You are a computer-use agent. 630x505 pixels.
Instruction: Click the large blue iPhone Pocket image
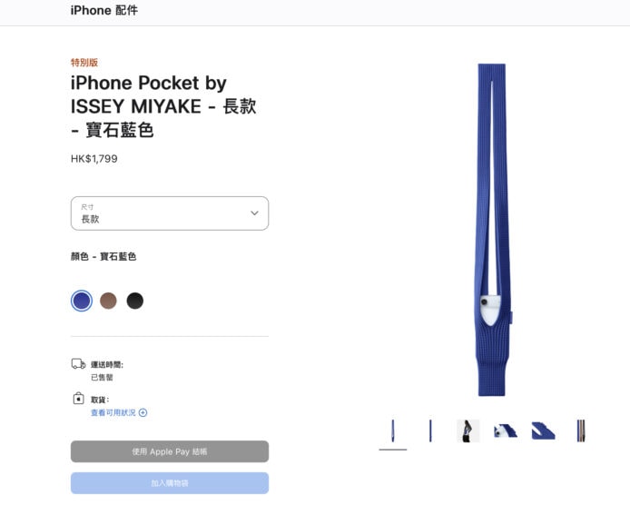[x=492, y=230]
